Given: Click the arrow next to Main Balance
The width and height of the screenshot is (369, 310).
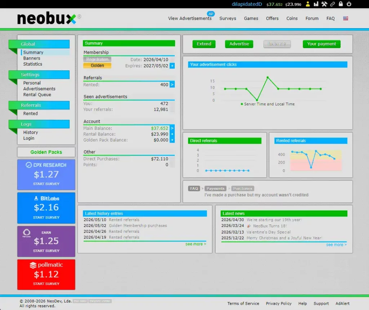Looking at the screenshot, I should click(172, 128).
